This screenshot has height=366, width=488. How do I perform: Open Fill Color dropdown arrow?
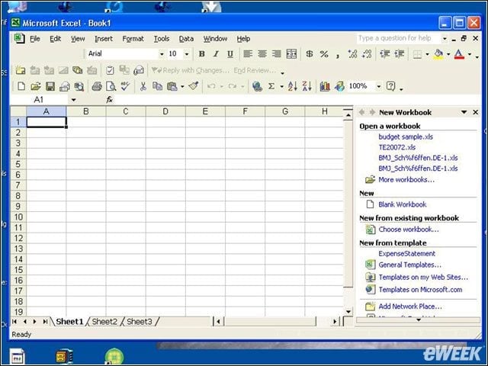pos(448,54)
